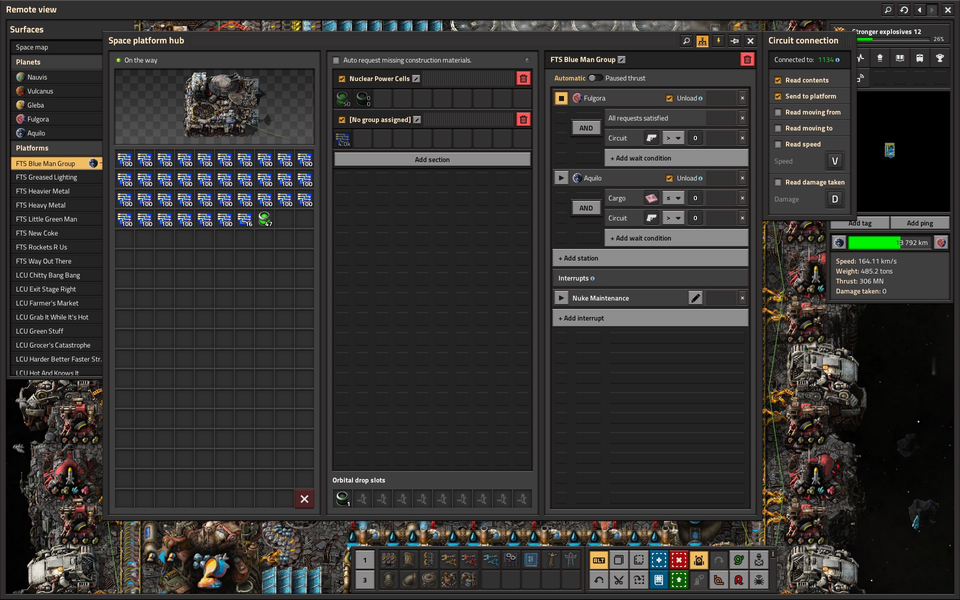Open Aquilo circuit comparator dropdown
960x600 pixels.
(673, 218)
